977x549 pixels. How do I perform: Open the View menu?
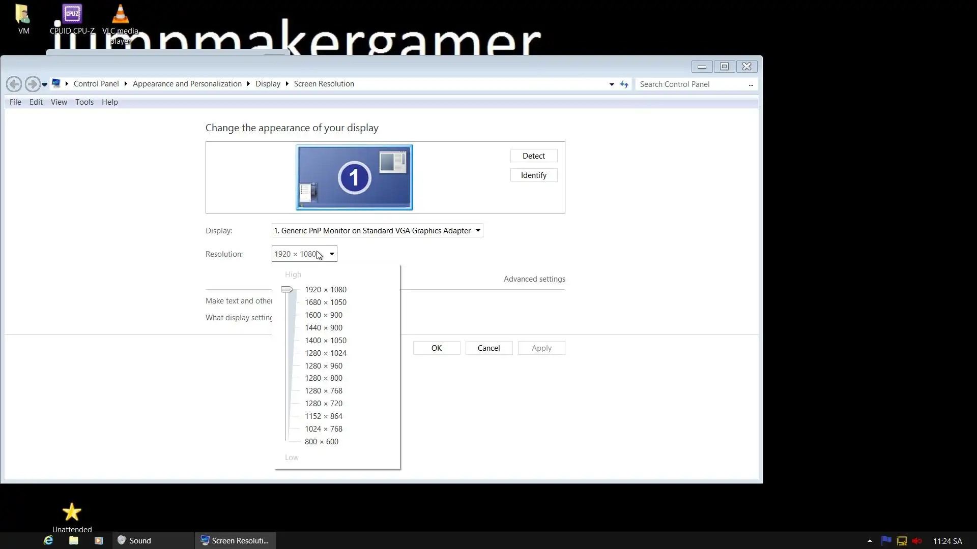(x=59, y=102)
